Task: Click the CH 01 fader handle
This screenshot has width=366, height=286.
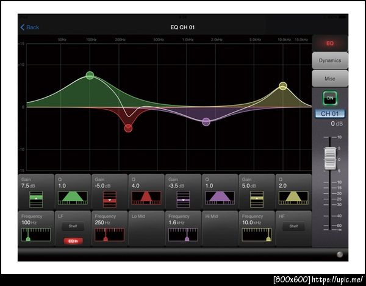Action: point(330,158)
